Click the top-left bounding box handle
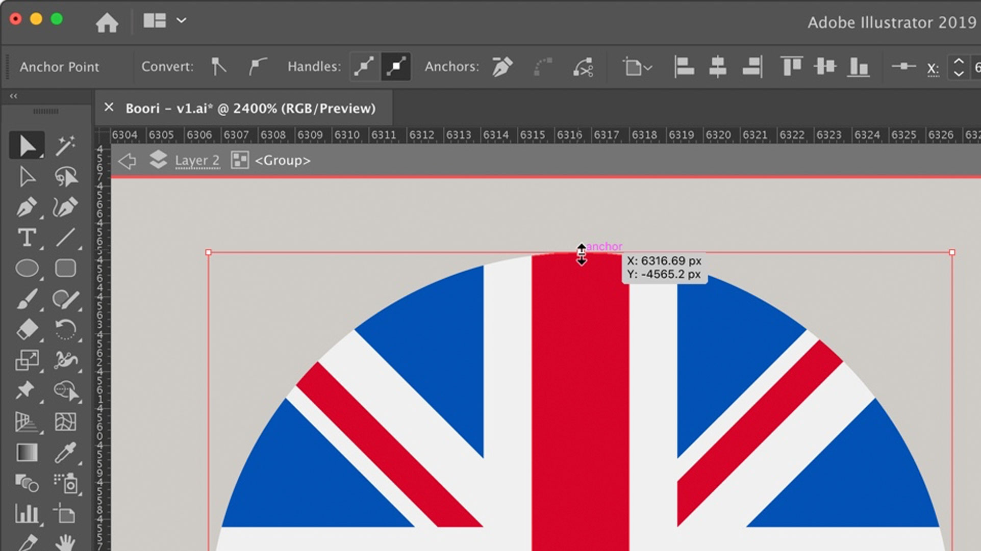 (208, 252)
